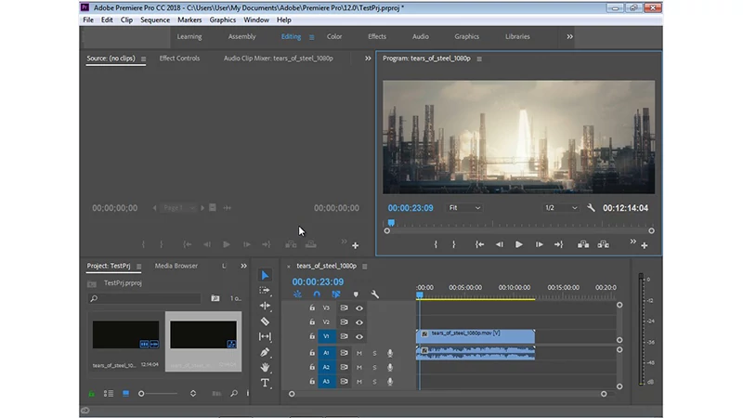
Task: Click timeline horizontal zoom scrollbar
Action: (448, 394)
